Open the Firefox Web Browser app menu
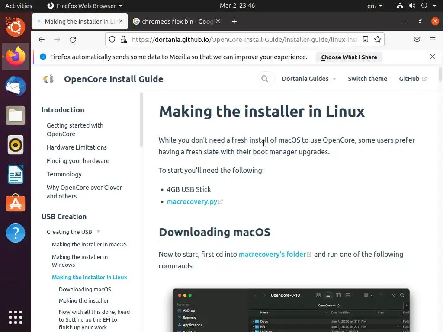Screen dimensions: 443x332 [x=85, y=6]
